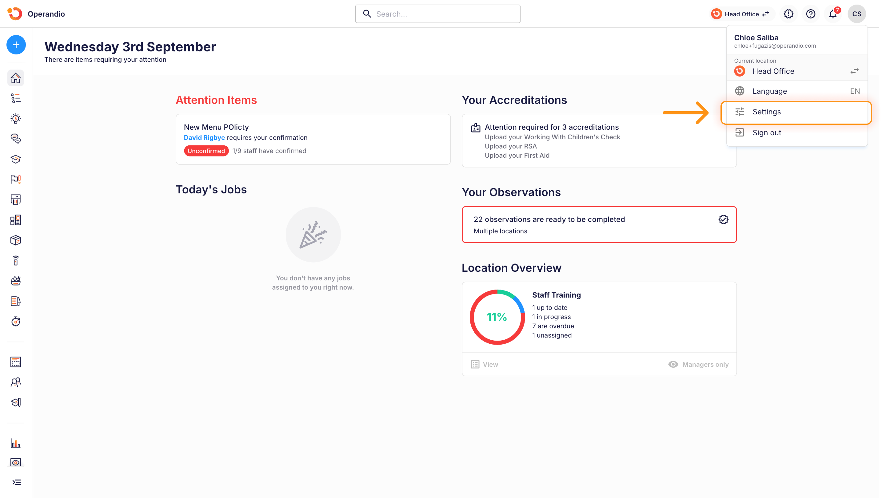Click the accreditation ID badge icon
This screenshot has height=498, width=886.
[476, 128]
